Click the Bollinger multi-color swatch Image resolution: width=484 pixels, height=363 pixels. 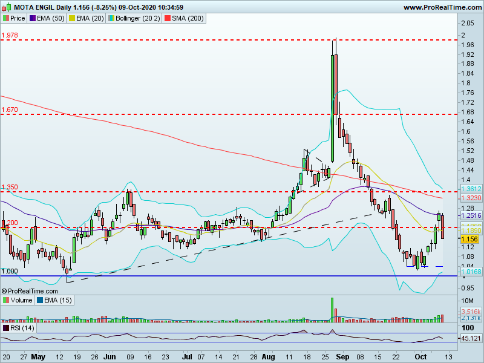click(111, 18)
